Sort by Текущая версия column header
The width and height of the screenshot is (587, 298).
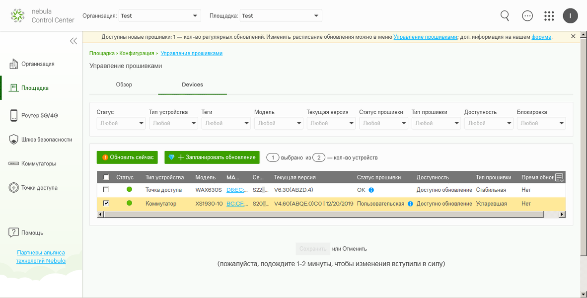coord(295,177)
